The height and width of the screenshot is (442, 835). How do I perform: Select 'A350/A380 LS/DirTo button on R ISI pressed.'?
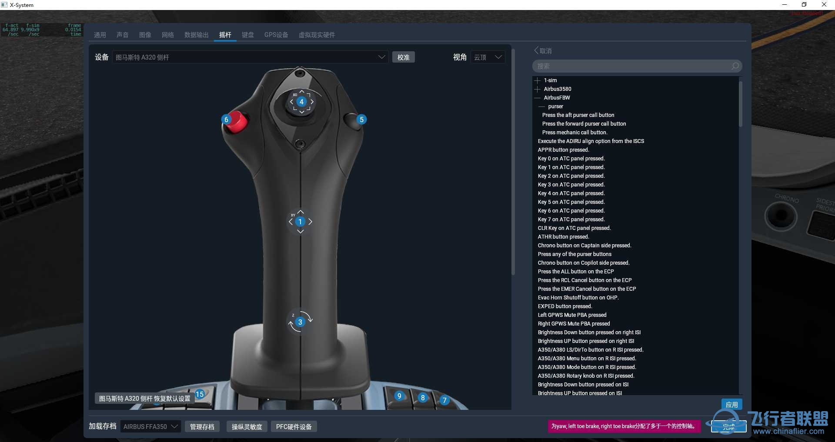[x=591, y=350]
